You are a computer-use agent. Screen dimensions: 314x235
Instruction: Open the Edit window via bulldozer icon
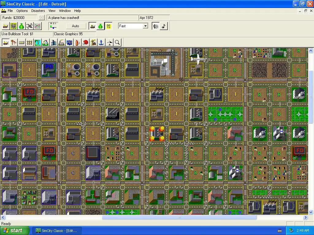pyautogui.click(x=6, y=26)
